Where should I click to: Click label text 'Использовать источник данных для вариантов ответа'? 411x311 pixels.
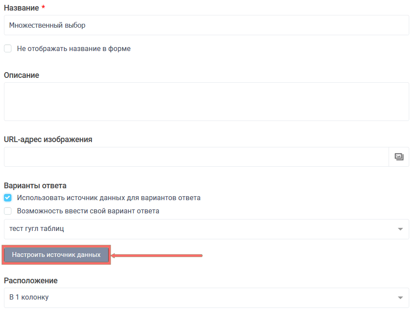coord(109,198)
